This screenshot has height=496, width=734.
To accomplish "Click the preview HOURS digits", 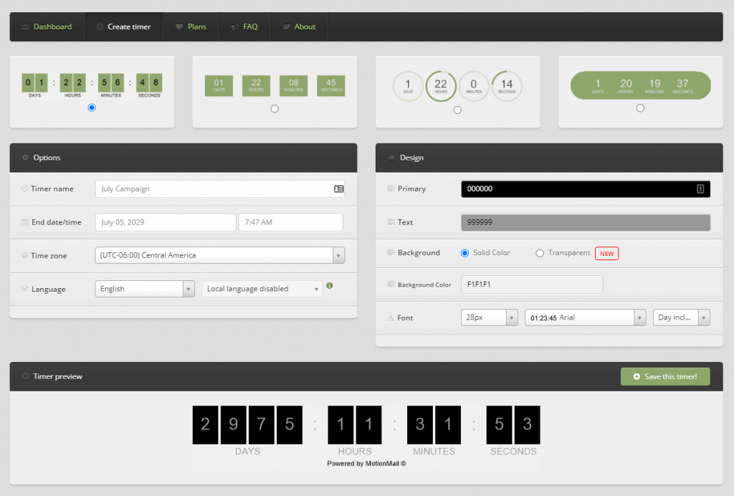I will coord(355,425).
